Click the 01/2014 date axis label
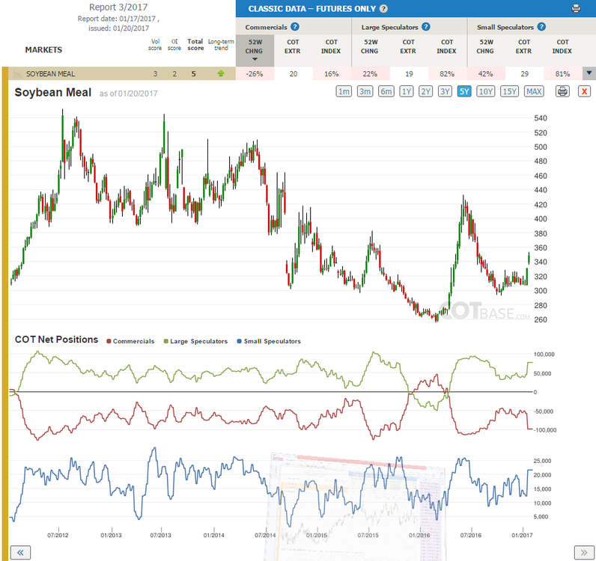The height and width of the screenshot is (561, 596). (x=213, y=535)
